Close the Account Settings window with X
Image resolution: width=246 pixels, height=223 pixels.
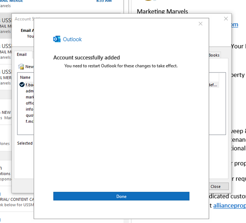pos(226,19)
